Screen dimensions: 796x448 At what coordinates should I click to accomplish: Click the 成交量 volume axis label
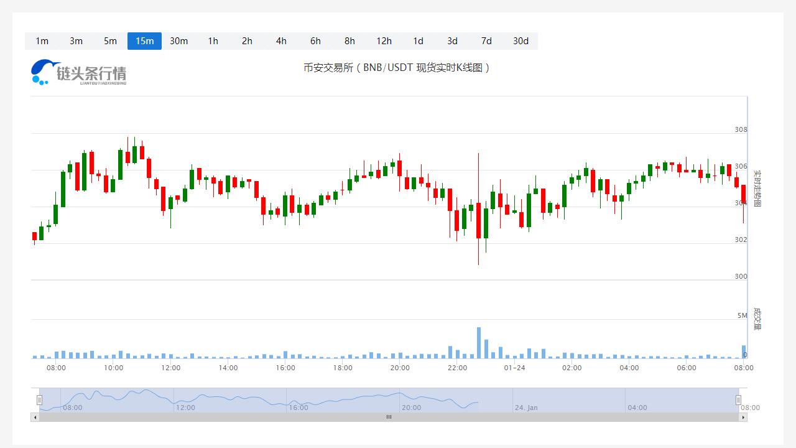(757, 318)
